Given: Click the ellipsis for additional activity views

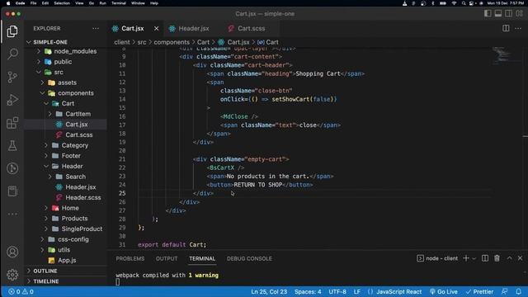Looking at the screenshot, I should pyautogui.click(x=12, y=214).
